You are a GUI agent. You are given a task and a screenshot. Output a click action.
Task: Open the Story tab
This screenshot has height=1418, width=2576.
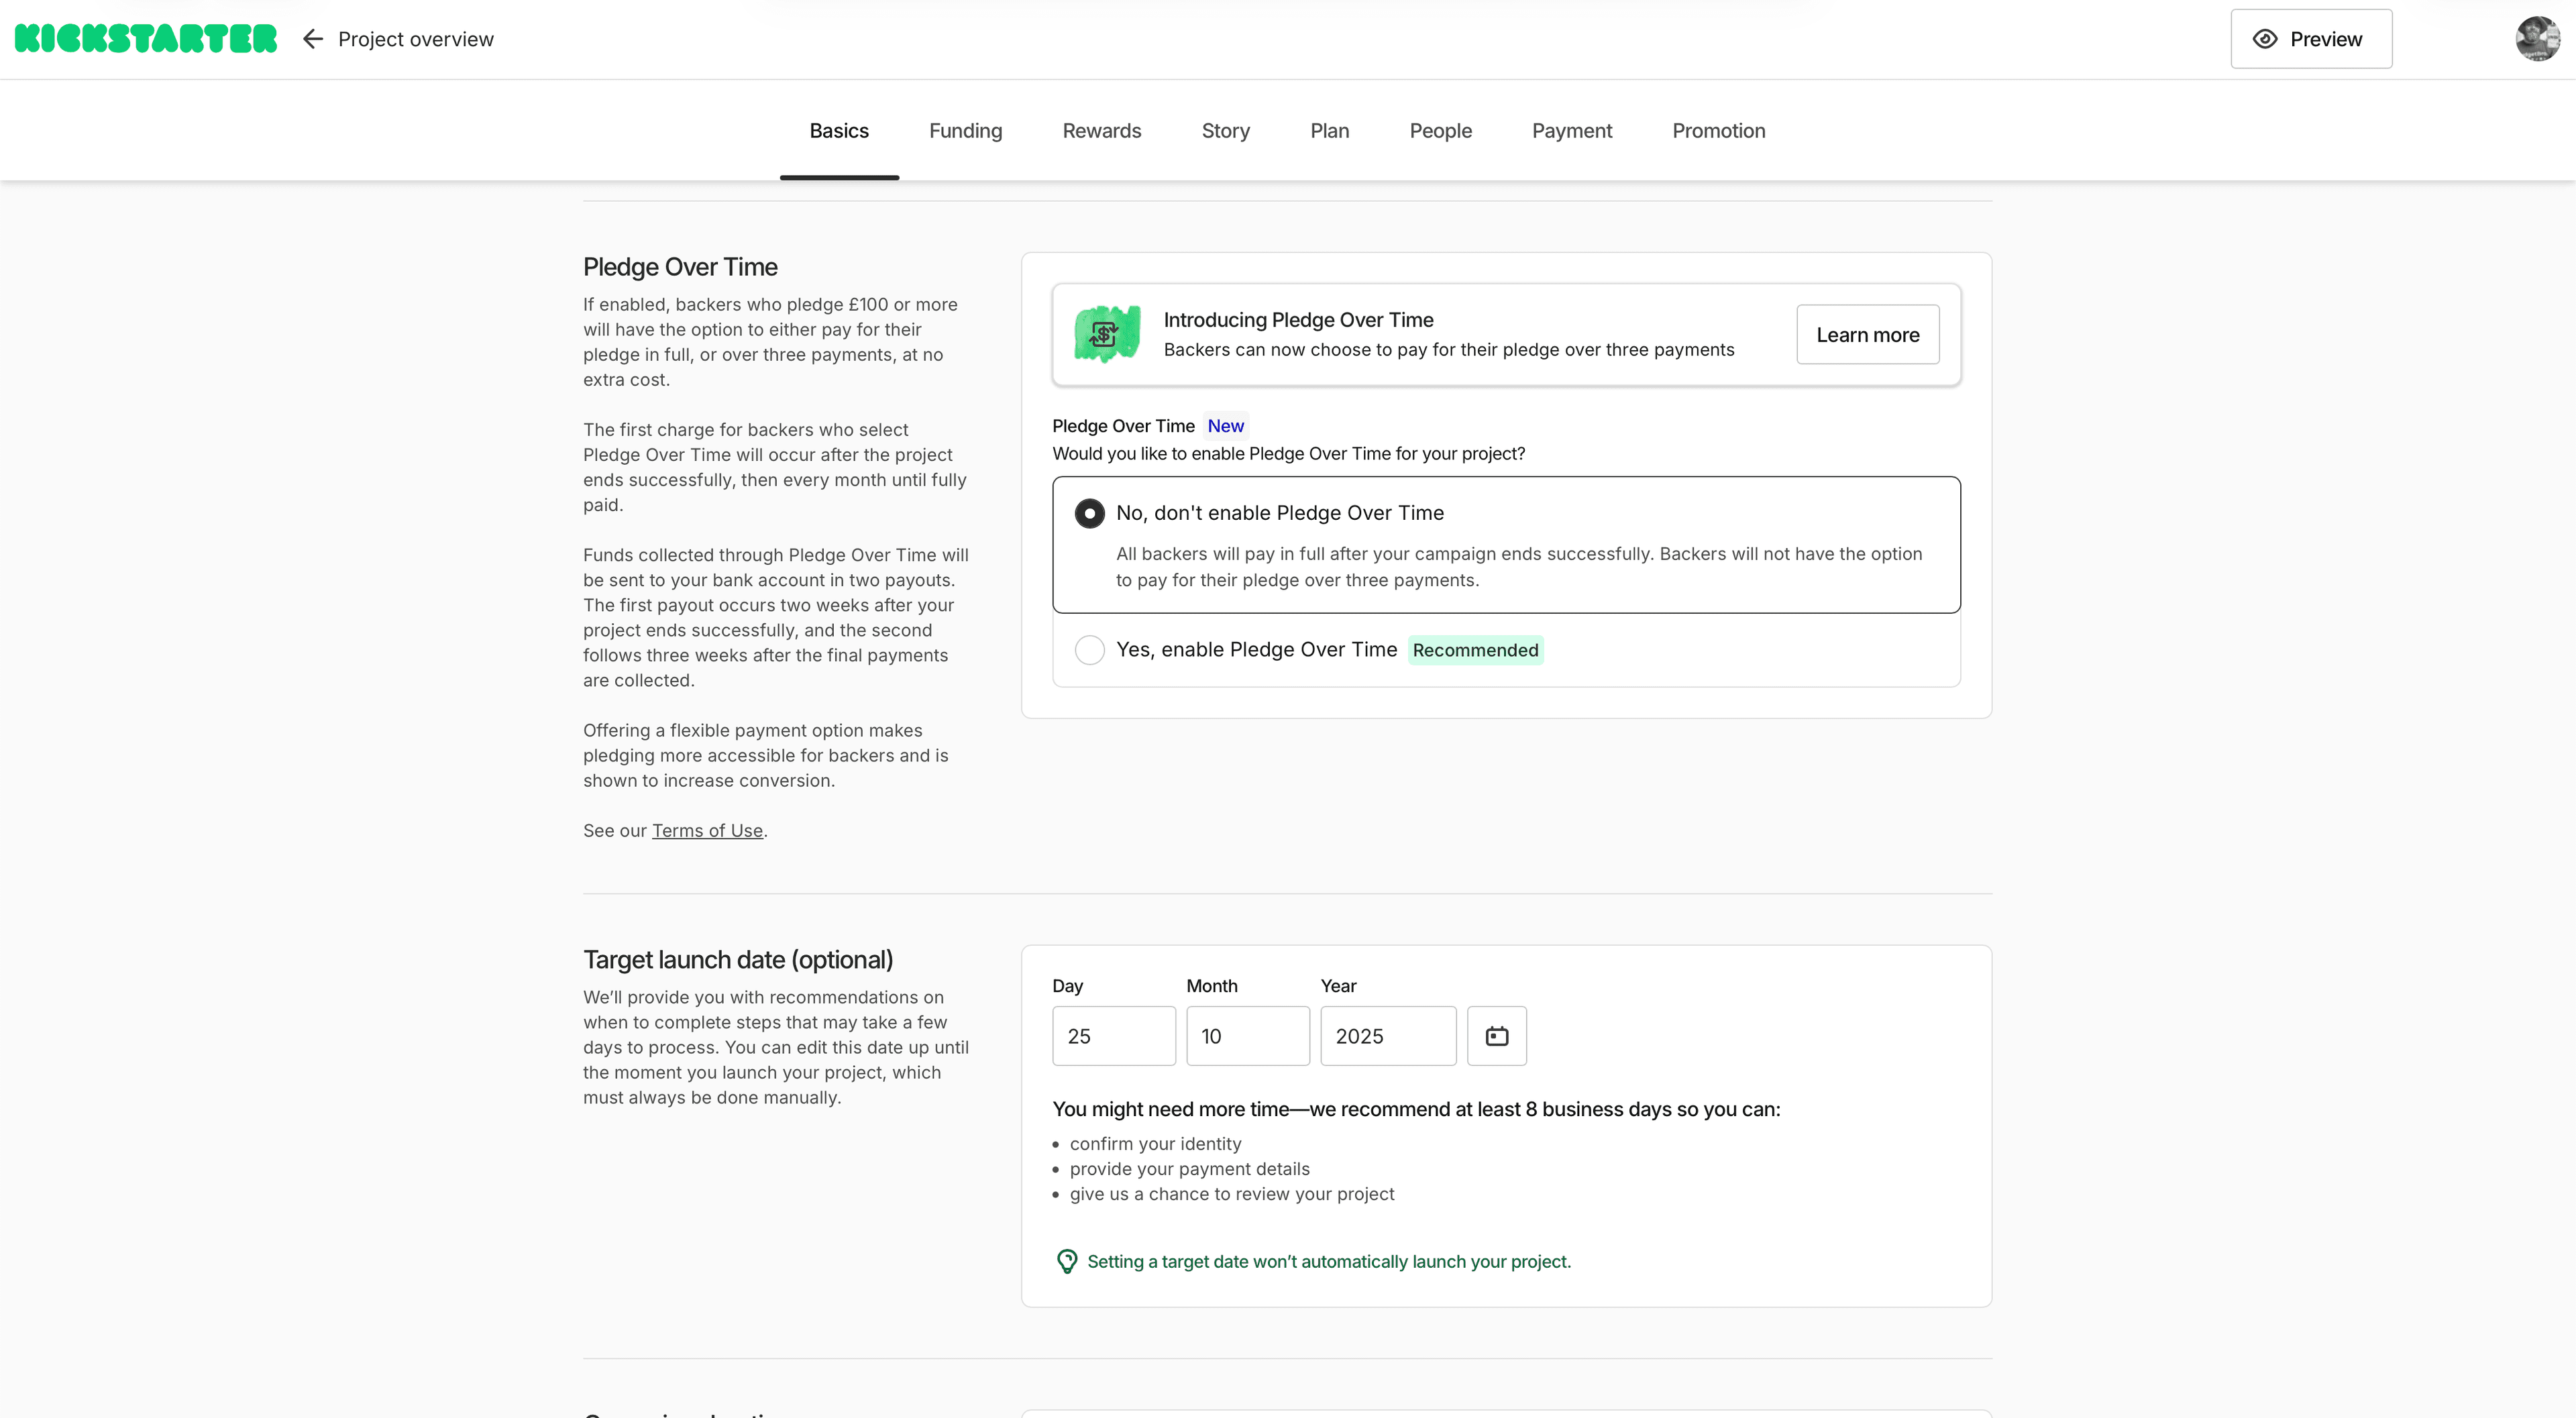[1225, 131]
